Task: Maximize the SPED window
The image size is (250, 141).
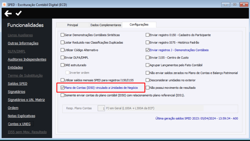Action: coord(235,5)
